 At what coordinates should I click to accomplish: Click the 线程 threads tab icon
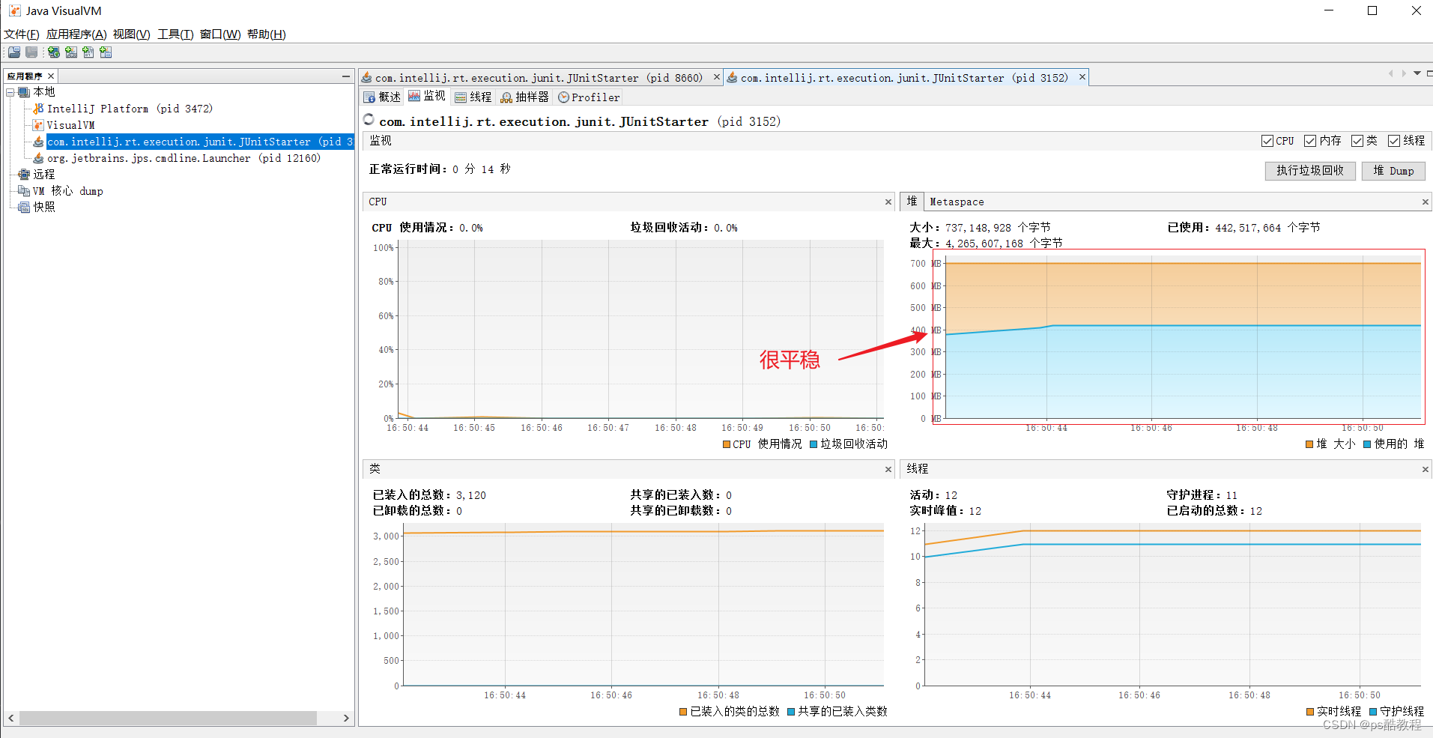tap(461, 97)
